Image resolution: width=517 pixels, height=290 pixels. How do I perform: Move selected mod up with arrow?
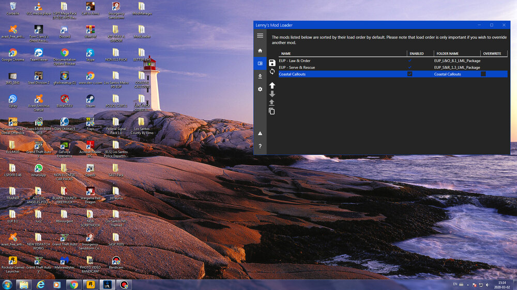click(272, 85)
